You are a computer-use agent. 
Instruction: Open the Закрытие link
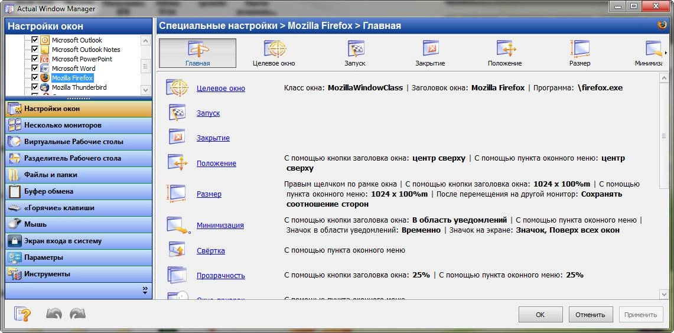click(x=213, y=138)
